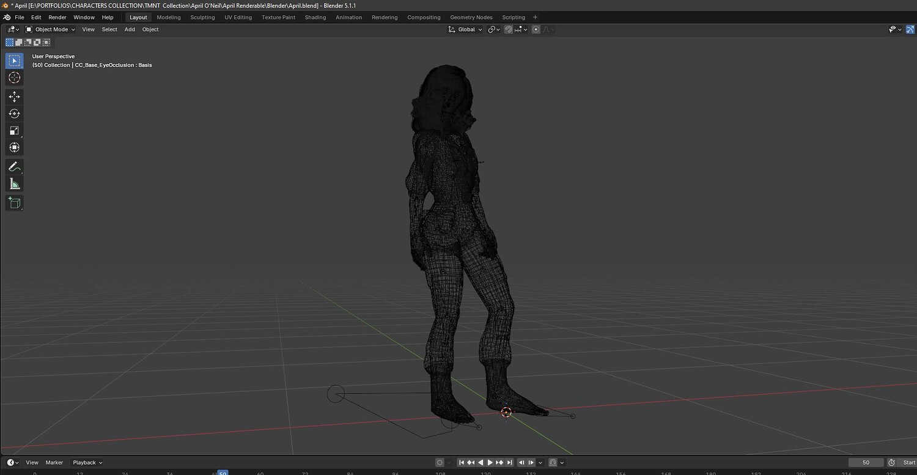Image resolution: width=917 pixels, height=475 pixels.
Task: Open the Help menu
Action: (108, 17)
